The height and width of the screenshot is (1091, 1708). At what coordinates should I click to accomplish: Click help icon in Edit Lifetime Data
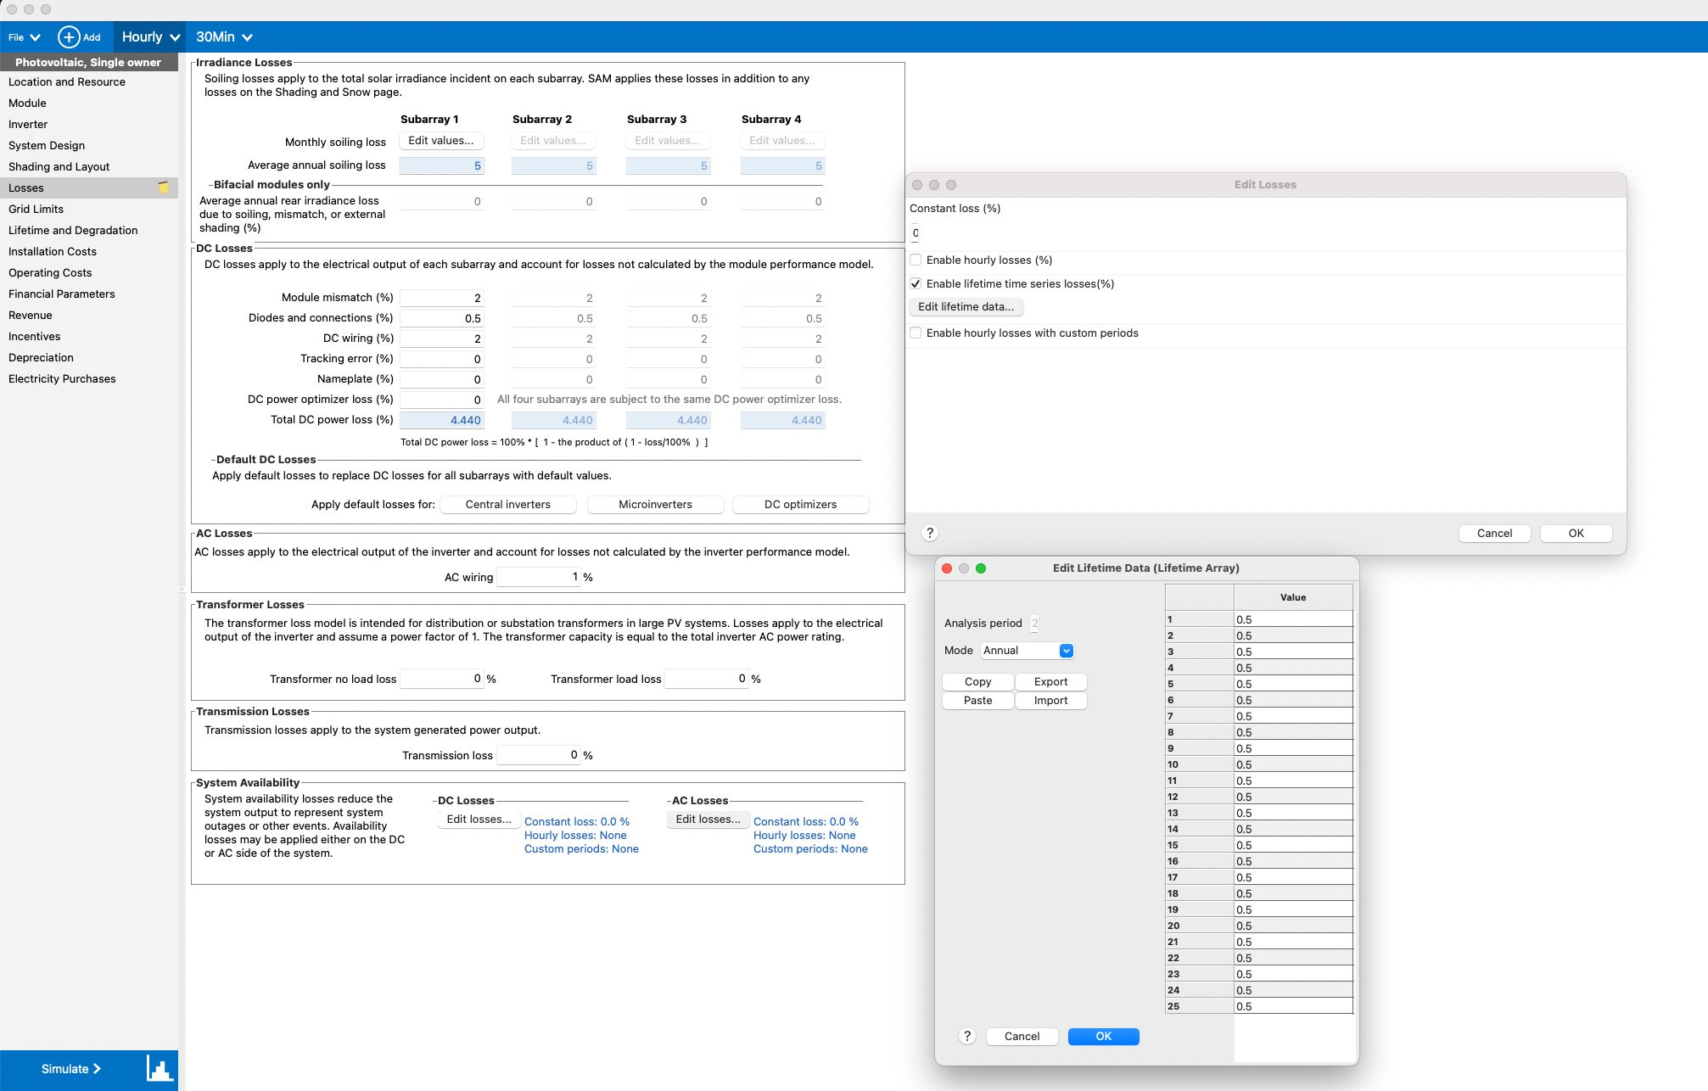click(x=967, y=1036)
